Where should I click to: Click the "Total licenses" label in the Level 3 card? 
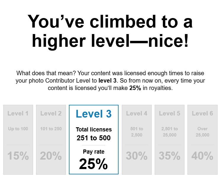pos(93,129)
